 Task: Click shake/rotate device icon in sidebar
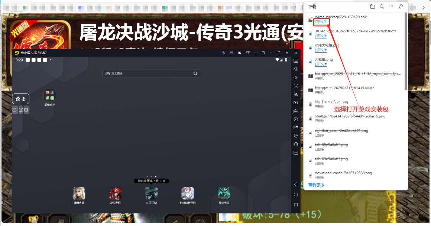coord(296,144)
